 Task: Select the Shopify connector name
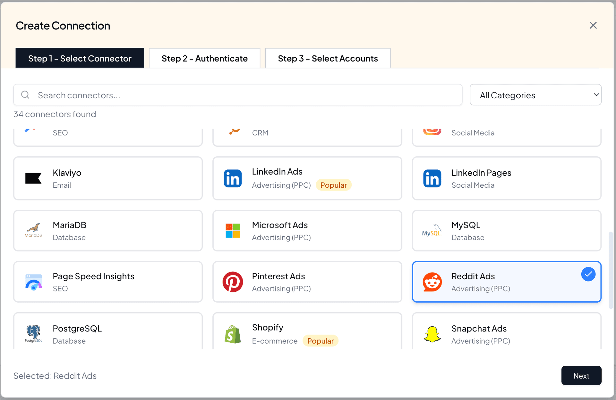click(268, 327)
